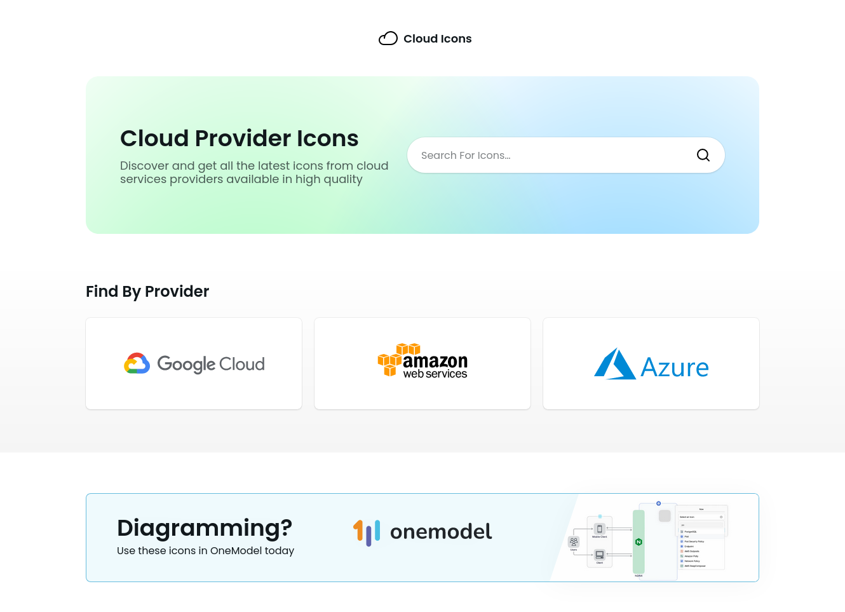The image size is (845, 612).
Task: Open the Cloud Icons home link
Action: (425, 39)
